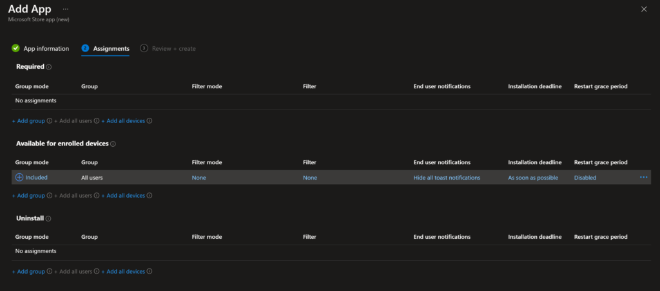
Task: Click No assignments text in Uninstall table
Action: (36, 251)
